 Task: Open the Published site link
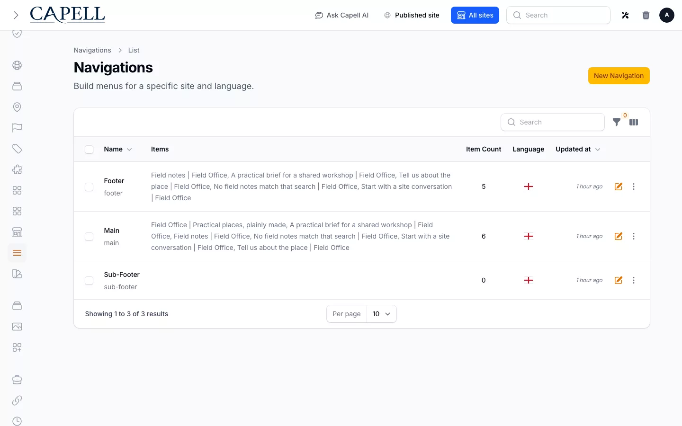412,15
